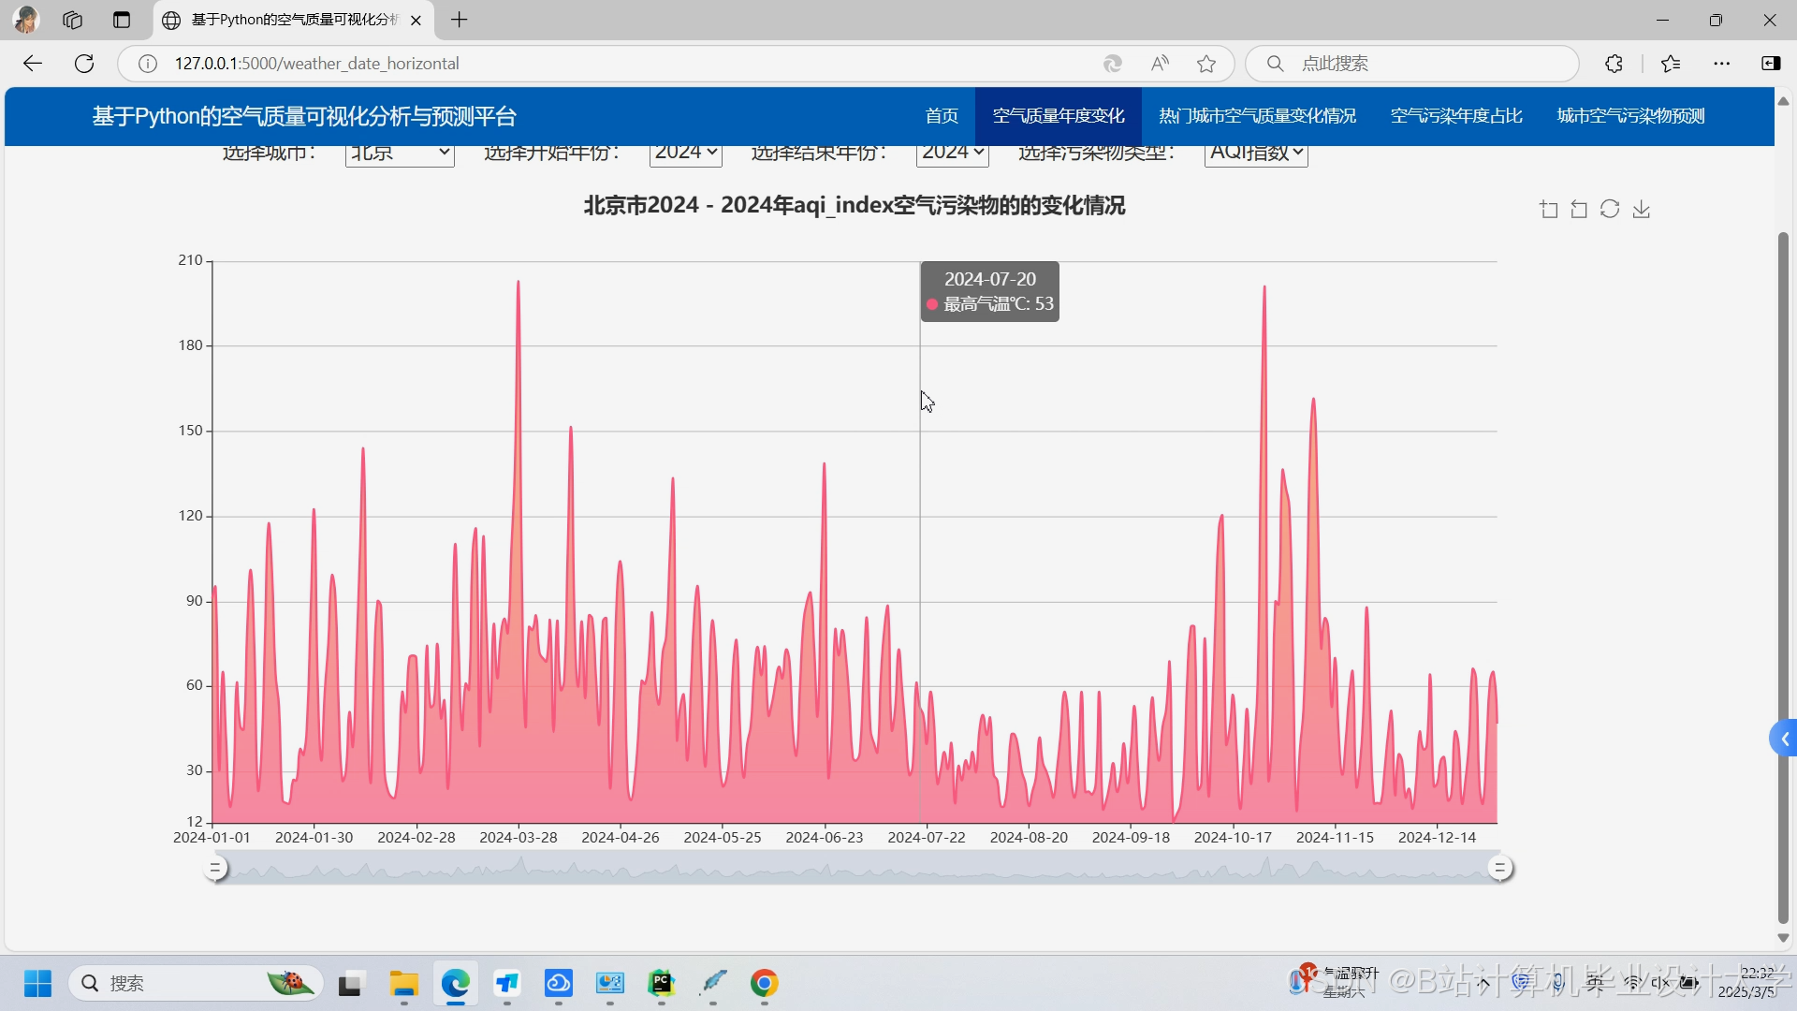Add page to favorites star icon
1797x1011 pixels.
click(1206, 64)
